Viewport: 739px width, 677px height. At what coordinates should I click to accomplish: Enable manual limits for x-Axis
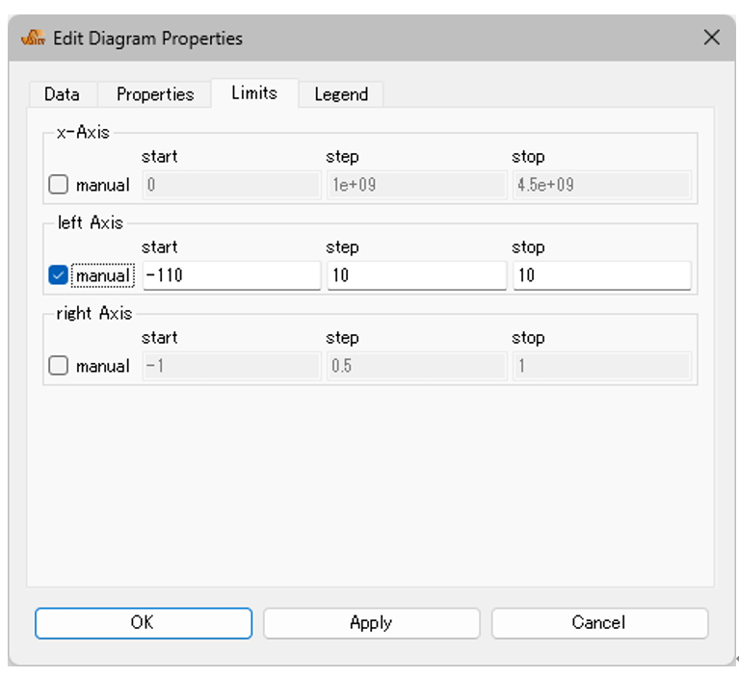pyautogui.click(x=59, y=184)
